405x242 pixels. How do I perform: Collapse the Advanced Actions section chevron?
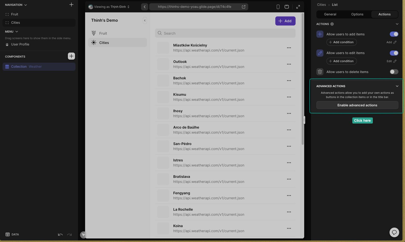click(x=397, y=86)
